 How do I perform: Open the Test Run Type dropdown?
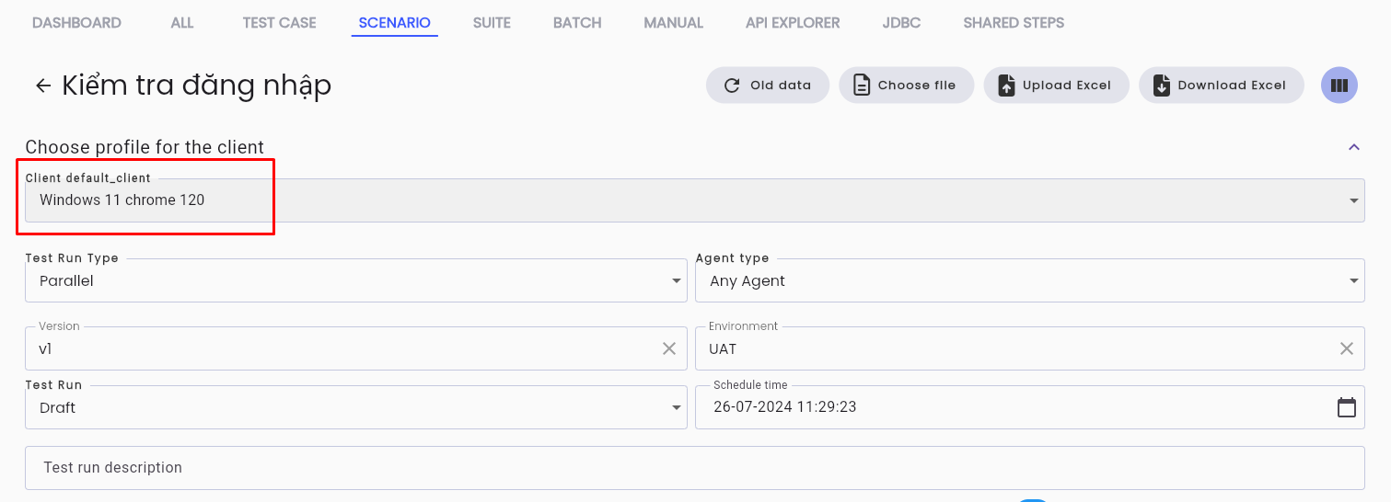pos(355,280)
